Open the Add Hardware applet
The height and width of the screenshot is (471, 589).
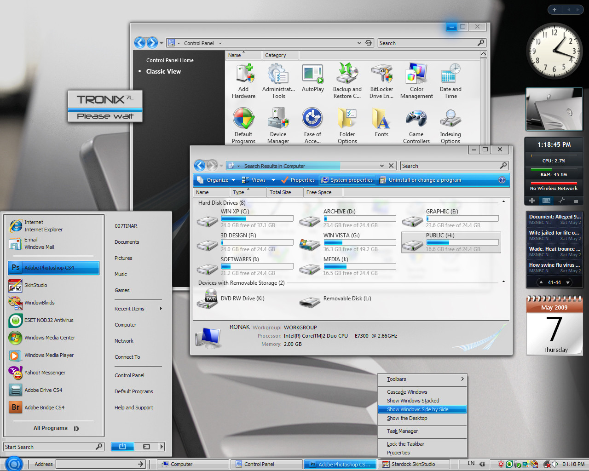(243, 81)
